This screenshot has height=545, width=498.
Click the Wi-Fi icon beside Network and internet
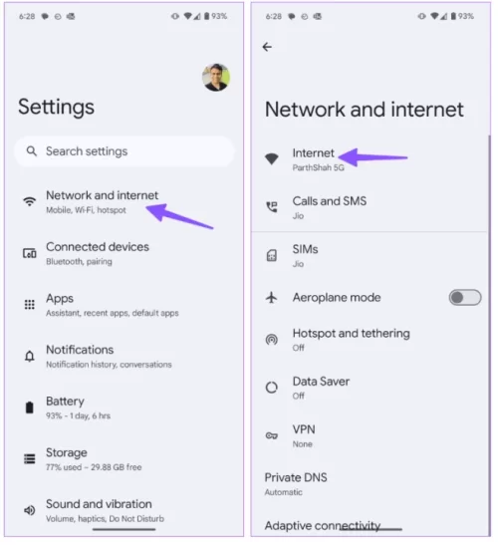tap(30, 201)
